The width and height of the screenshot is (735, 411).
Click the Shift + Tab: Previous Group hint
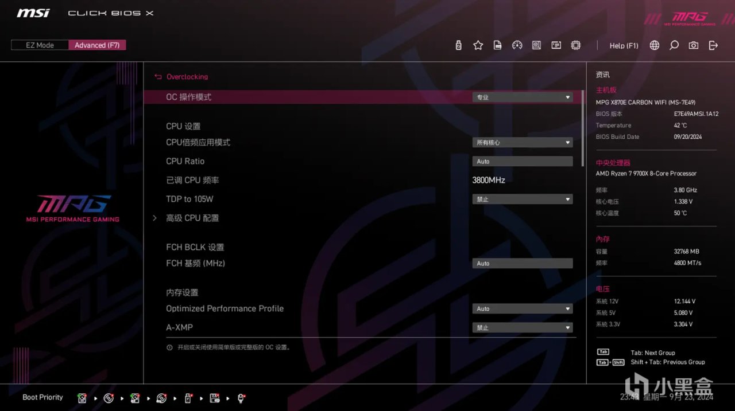click(x=668, y=362)
